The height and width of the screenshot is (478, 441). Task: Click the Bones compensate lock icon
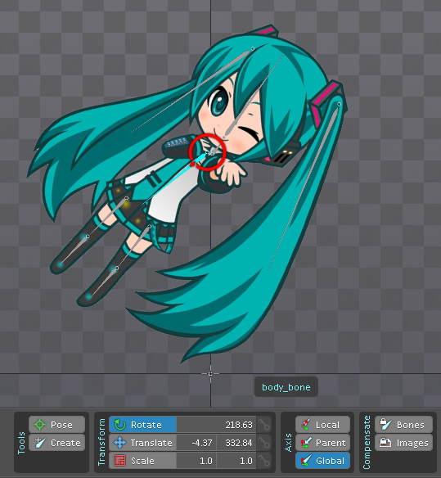coord(385,424)
